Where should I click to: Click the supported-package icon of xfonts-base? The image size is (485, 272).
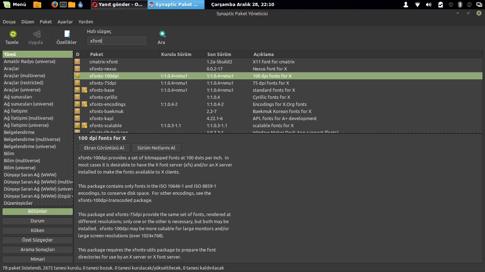pyautogui.click(x=85, y=90)
